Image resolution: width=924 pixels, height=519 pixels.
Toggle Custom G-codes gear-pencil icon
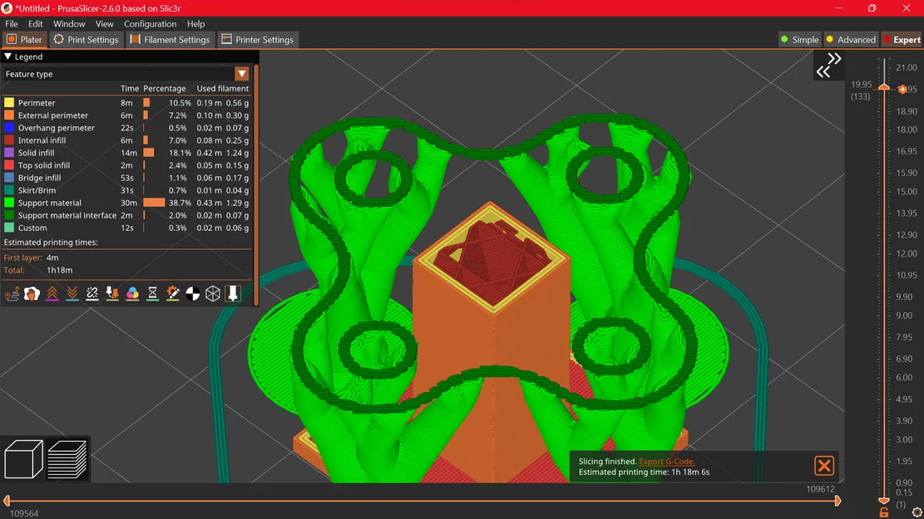tap(173, 294)
